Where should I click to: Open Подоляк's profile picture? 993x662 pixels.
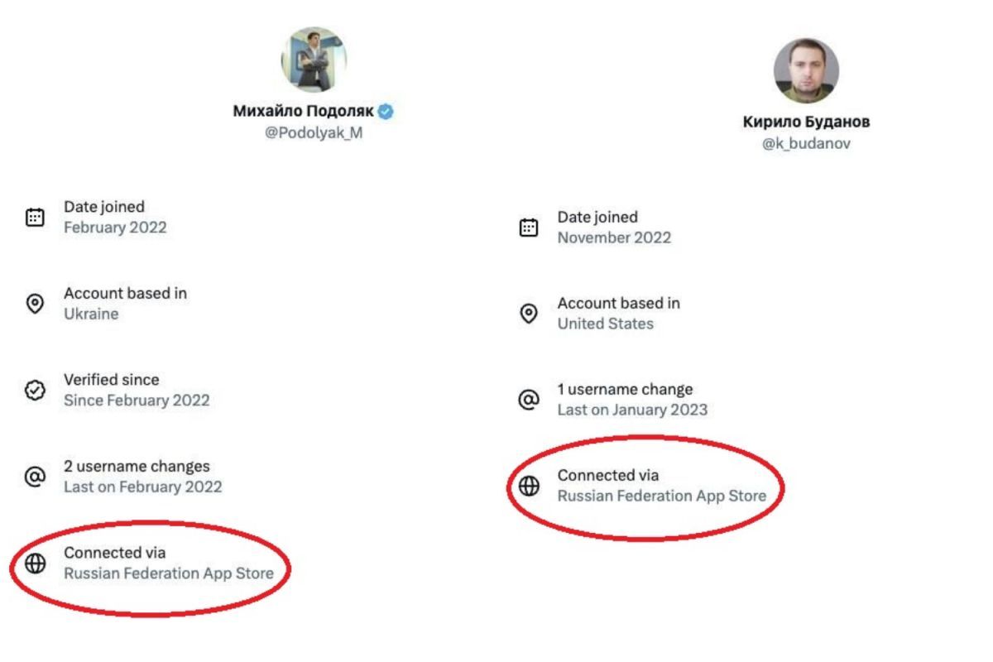314,59
